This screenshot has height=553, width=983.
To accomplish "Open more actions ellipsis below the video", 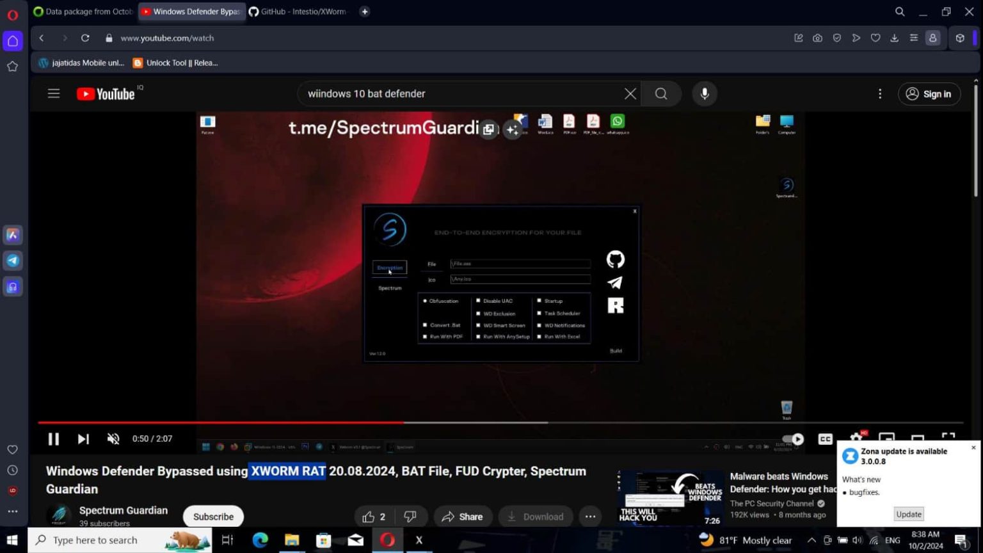I will click(x=590, y=517).
